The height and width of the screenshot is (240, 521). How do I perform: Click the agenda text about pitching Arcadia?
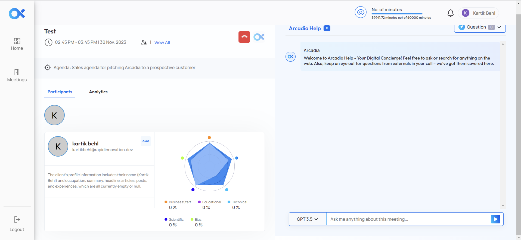tap(125, 67)
